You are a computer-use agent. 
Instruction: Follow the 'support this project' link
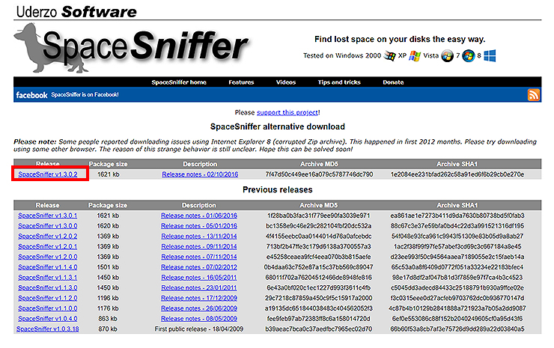[x=287, y=112]
